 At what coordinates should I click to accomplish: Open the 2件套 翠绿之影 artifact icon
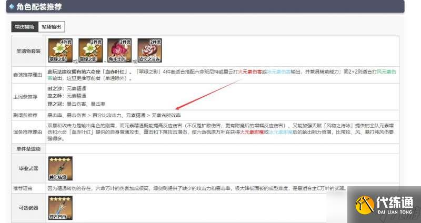coord(91,50)
